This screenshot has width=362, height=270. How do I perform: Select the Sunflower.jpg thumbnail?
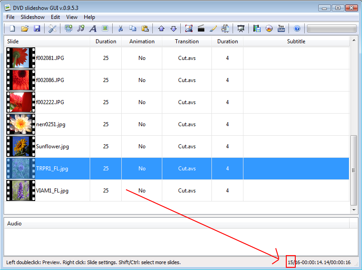point(21,146)
